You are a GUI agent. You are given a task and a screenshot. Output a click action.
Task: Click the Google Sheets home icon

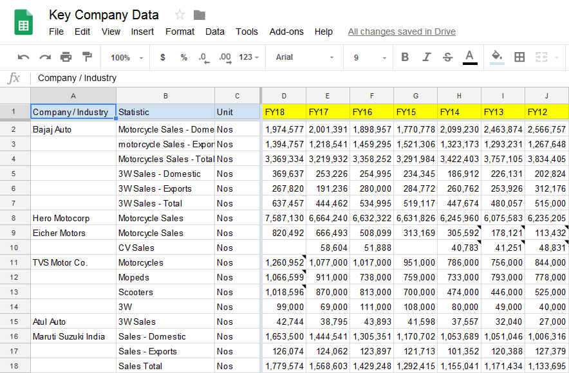24,23
